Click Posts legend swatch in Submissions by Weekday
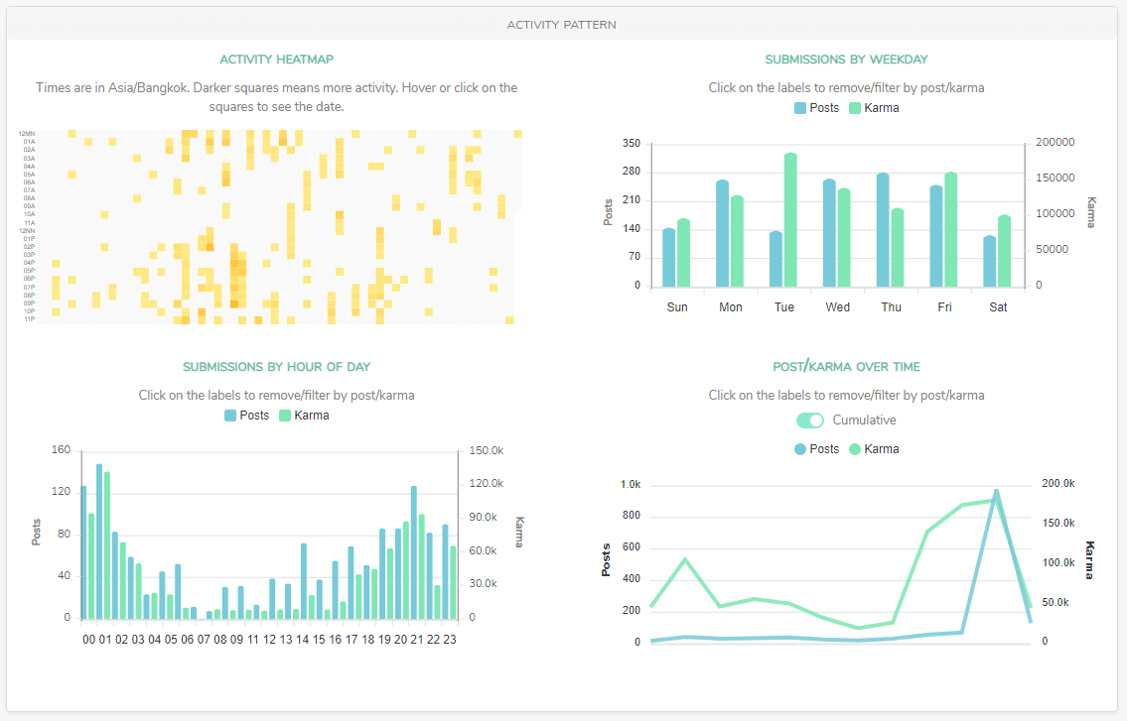The image size is (1127, 721). click(x=800, y=108)
